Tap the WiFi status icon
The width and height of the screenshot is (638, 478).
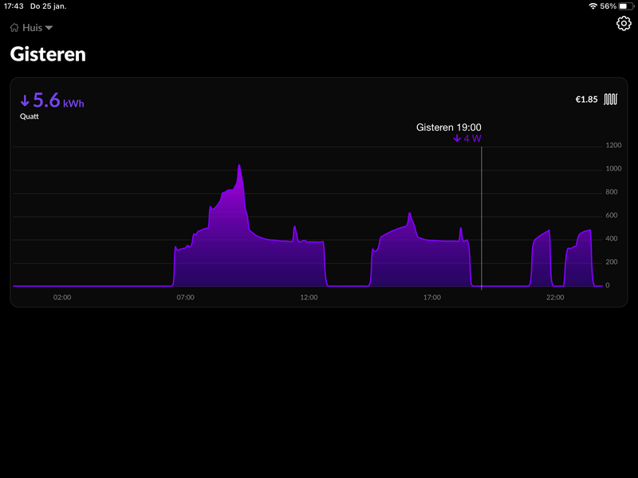click(593, 6)
